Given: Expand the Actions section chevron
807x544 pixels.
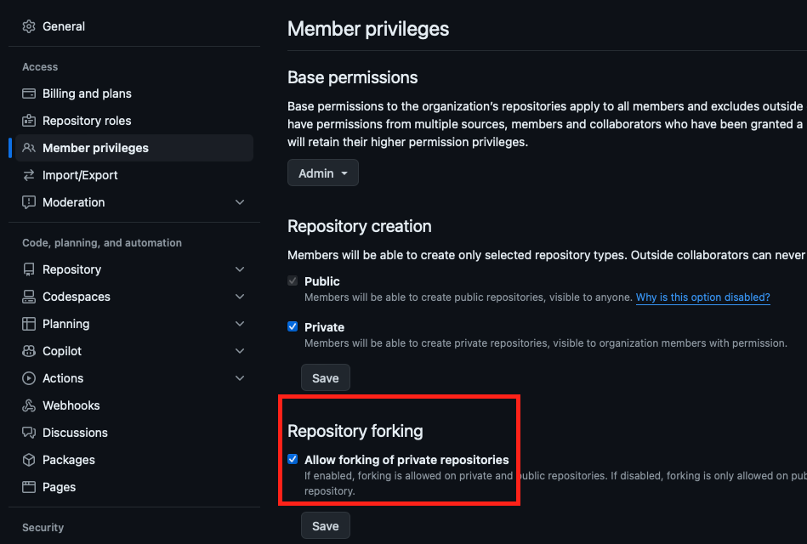Looking at the screenshot, I should point(240,378).
